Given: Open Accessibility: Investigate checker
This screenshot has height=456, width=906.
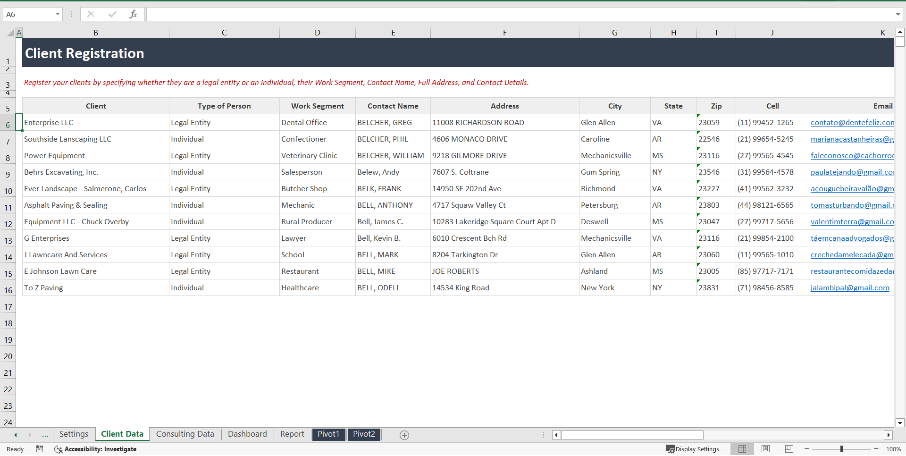Looking at the screenshot, I should click(x=95, y=449).
